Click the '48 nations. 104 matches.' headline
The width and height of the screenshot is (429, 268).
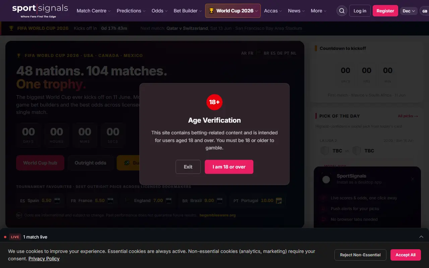(x=91, y=71)
